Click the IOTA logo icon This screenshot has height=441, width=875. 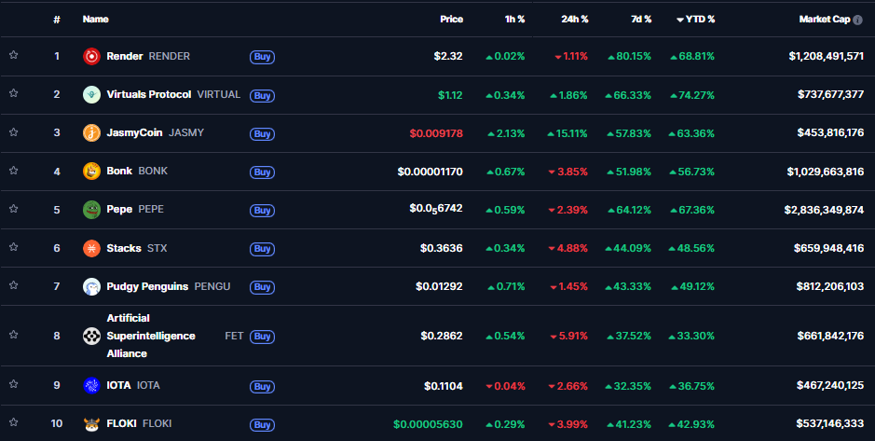91,385
